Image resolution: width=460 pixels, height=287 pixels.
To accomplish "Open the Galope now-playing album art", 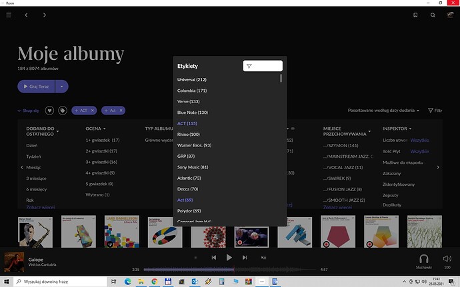I will [x=14, y=262].
